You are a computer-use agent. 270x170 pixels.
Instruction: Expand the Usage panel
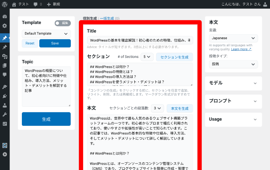click(x=233, y=120)
